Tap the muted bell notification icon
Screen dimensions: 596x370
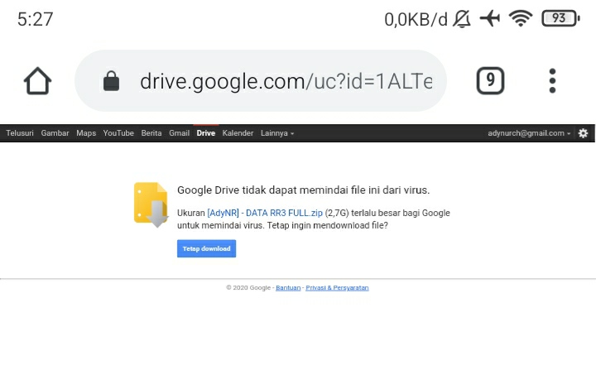point(461,19)
